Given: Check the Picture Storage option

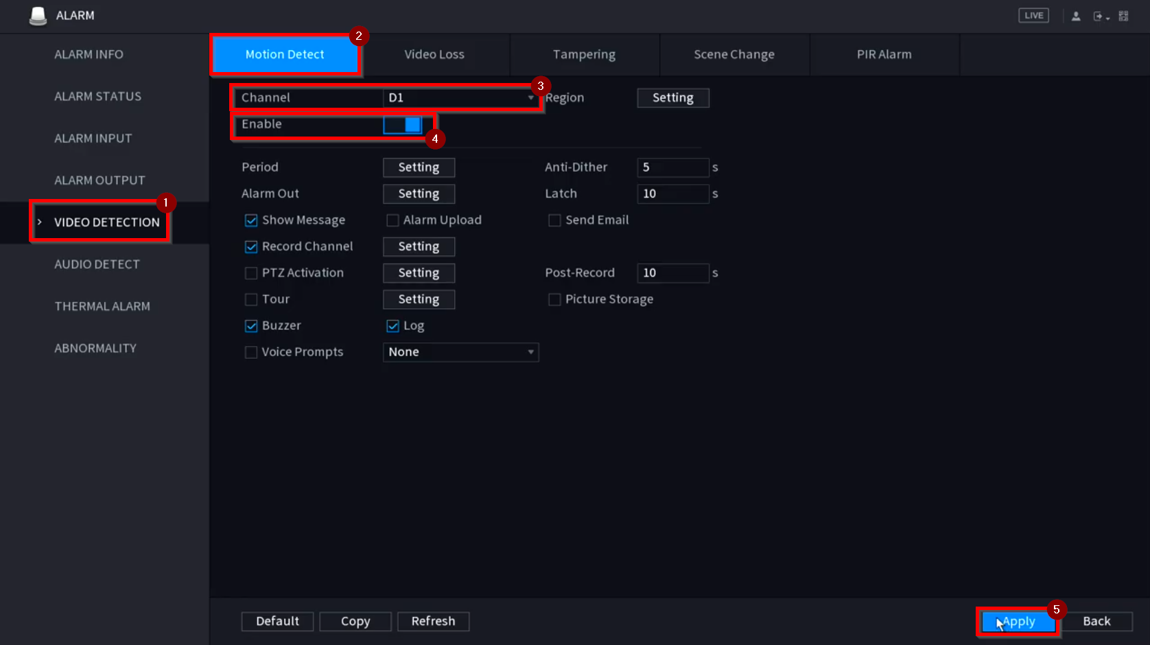Looking at the screenshot, I should coord(554,300).
